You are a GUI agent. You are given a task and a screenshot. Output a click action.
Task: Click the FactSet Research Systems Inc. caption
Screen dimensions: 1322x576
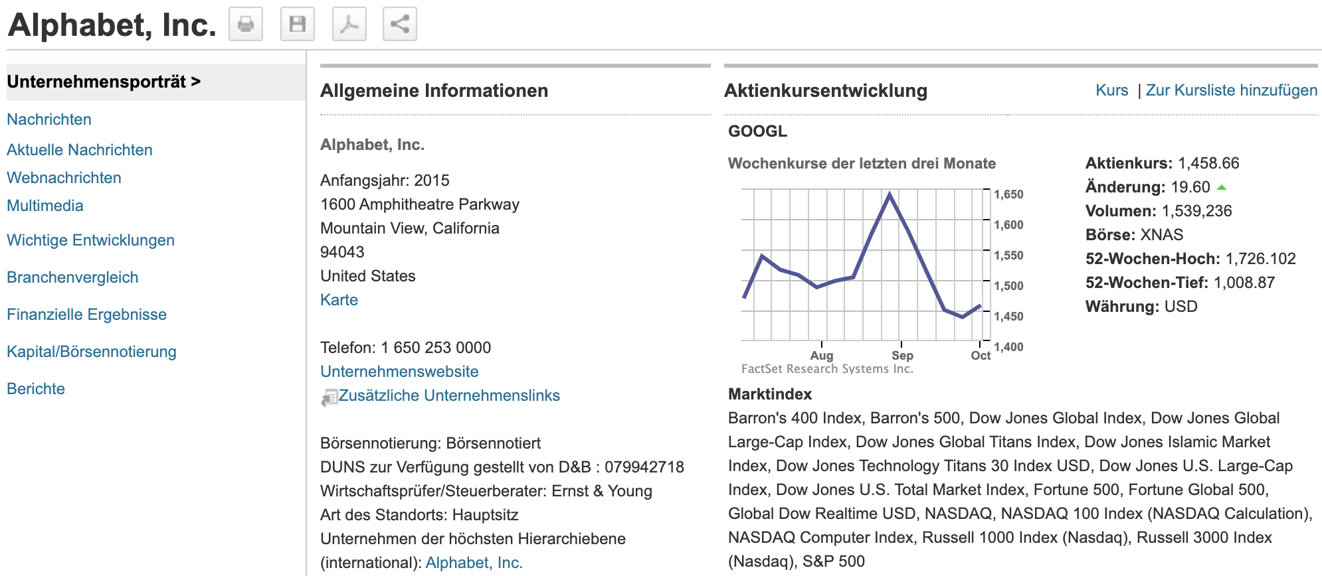point(827,369)
